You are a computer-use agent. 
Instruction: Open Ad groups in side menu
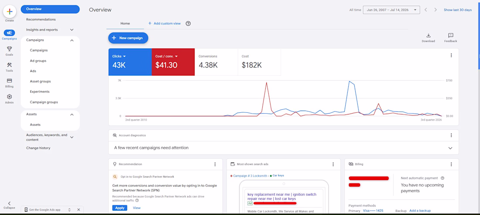(x=38, y=61)
